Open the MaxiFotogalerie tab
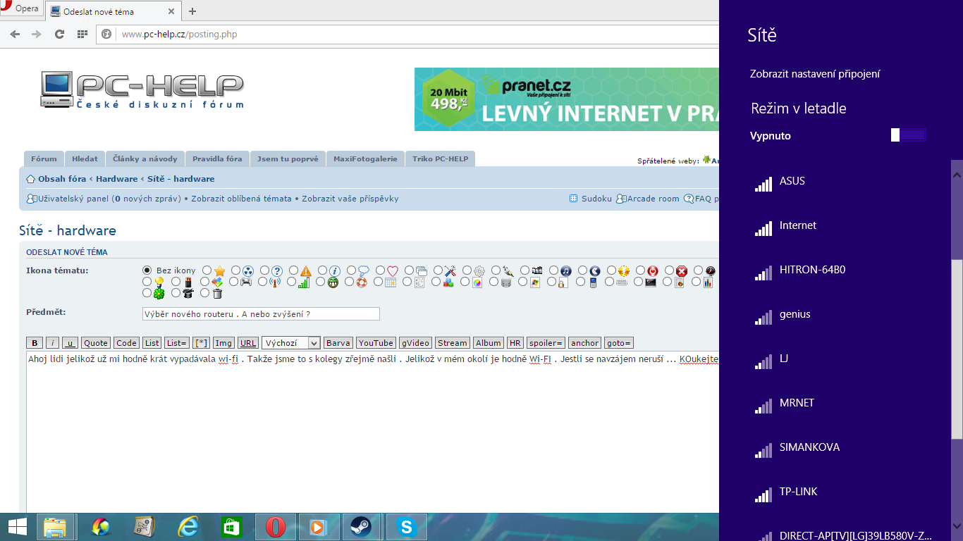 pyautogui.click(x=366, y=158)
